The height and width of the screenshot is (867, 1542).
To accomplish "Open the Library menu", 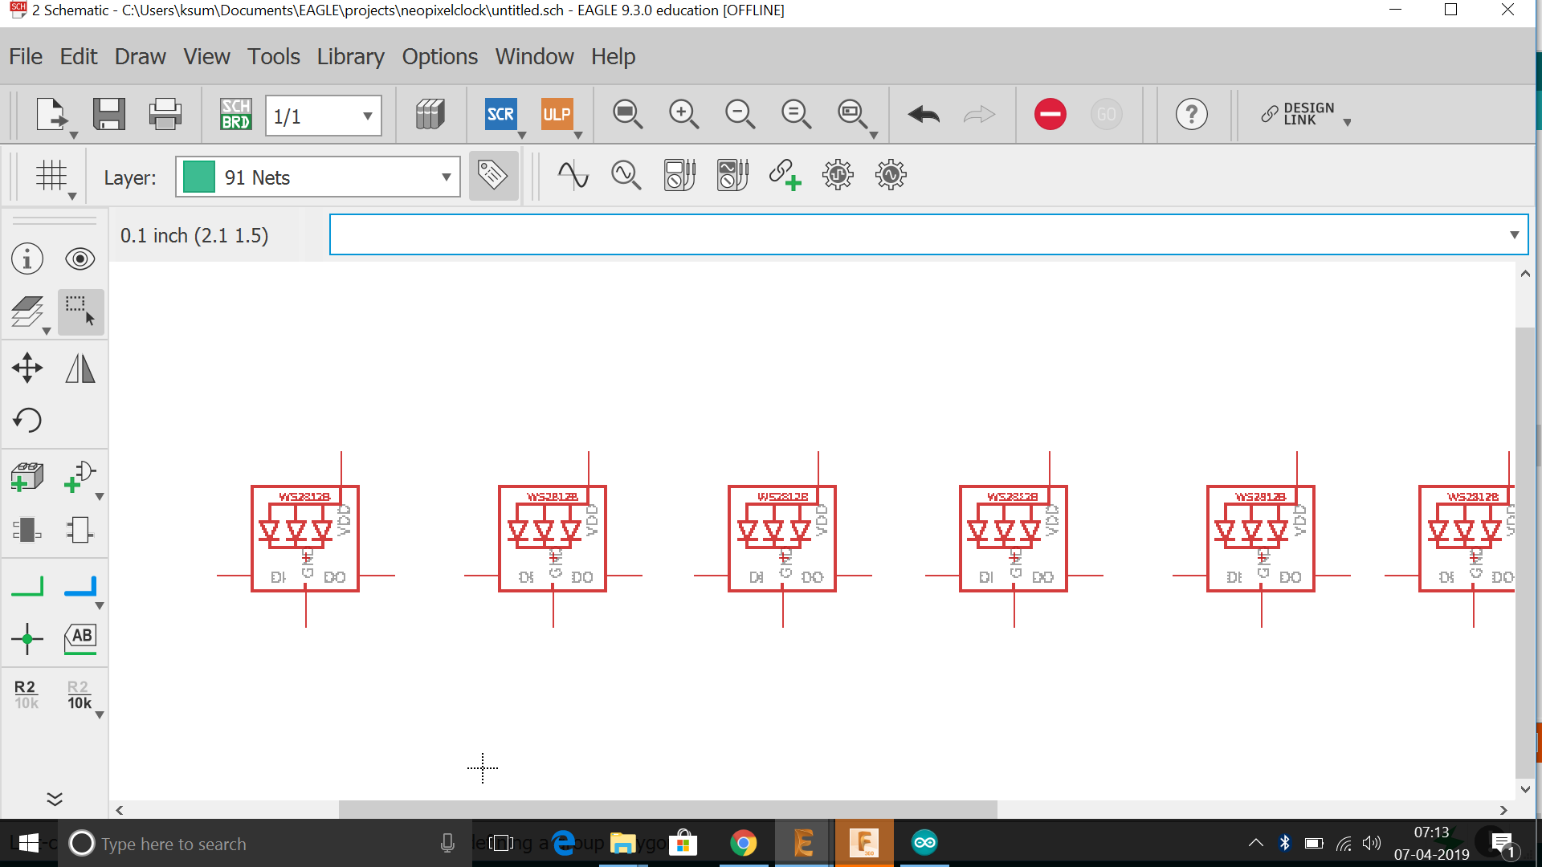I will (350, 57).
